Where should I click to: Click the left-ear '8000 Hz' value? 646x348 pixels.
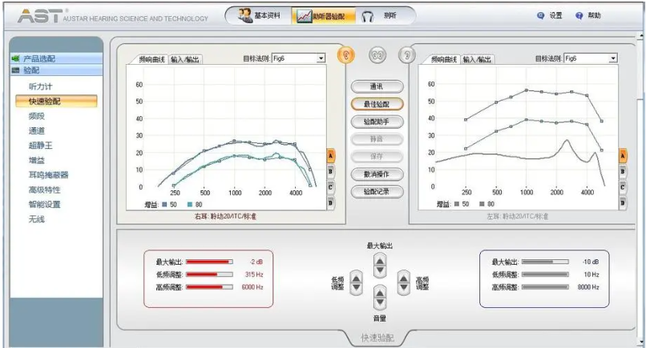pyautogui.click(x=588, y=287)
